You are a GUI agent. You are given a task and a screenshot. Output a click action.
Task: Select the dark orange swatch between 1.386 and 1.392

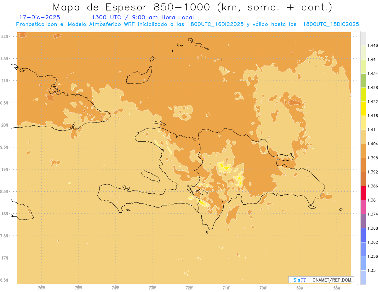tap(363, 179)
